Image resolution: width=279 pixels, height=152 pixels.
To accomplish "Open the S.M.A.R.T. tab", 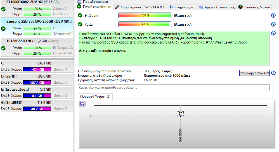I will tap(155, 7).
